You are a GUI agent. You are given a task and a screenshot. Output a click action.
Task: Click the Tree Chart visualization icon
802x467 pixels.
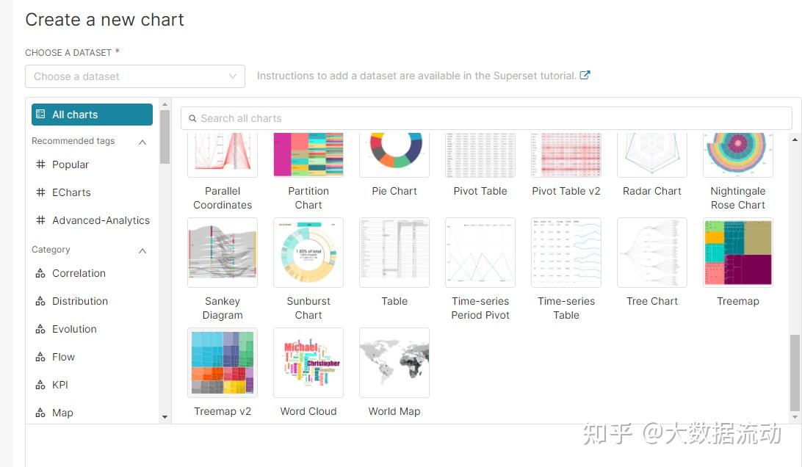tap(651, 252)
